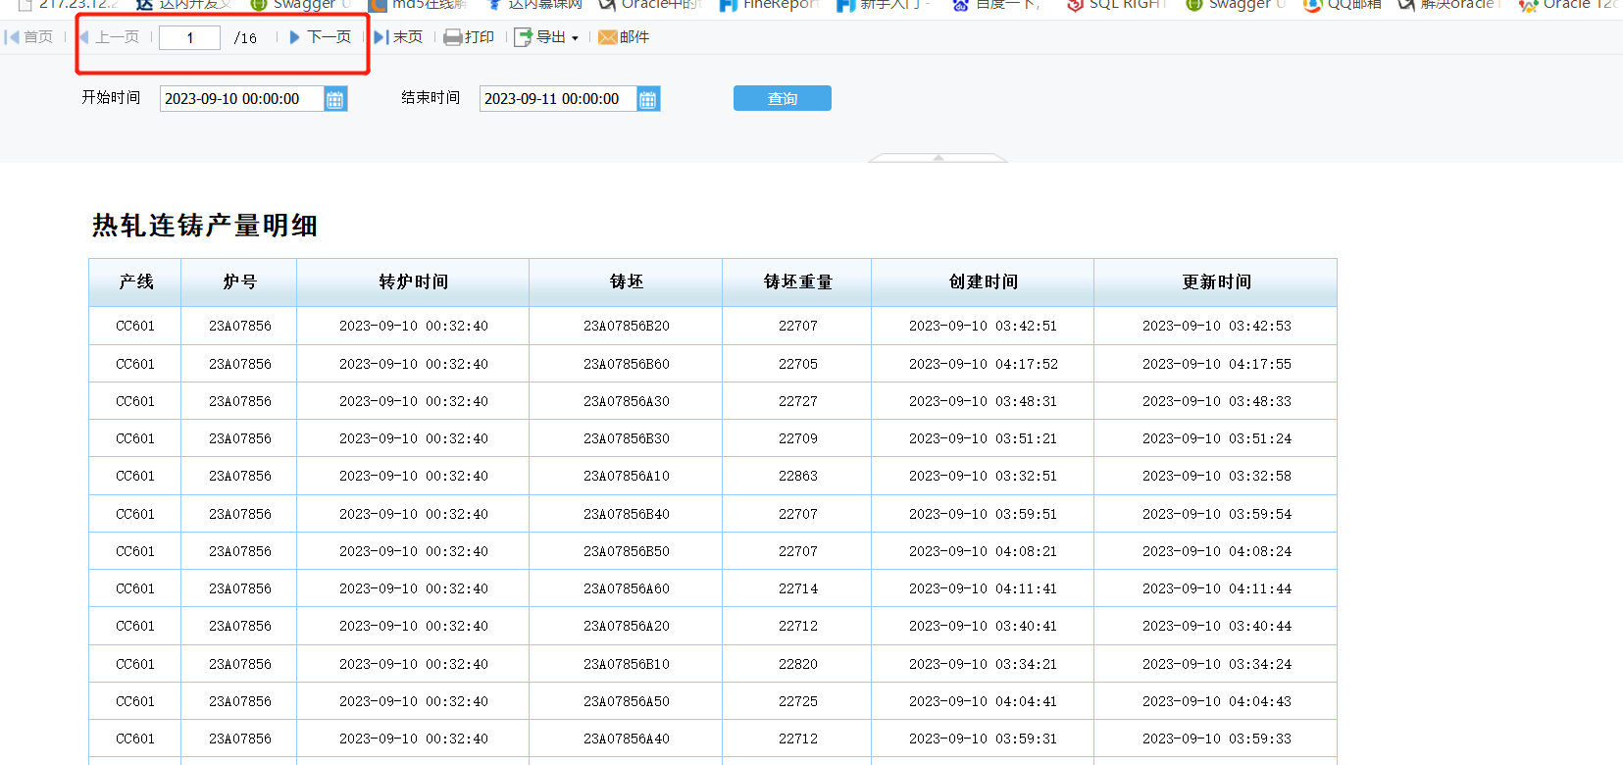The image size is (1623, 765).
Task: Select the table cell 23A07856B20
Action: [x=626, y=326]
